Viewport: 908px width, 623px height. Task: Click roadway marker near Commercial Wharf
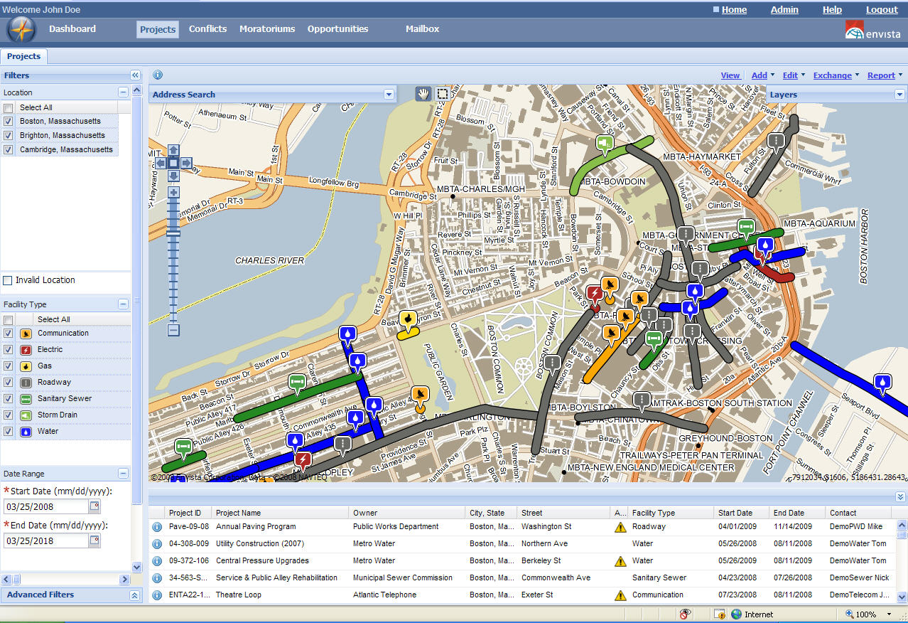[776, 142]
